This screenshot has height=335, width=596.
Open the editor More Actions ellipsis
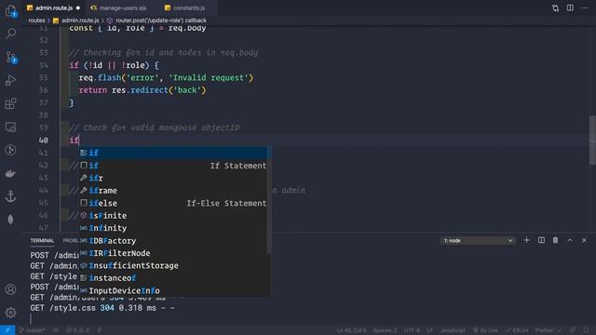pyautogui.click(x=584, y=8)
